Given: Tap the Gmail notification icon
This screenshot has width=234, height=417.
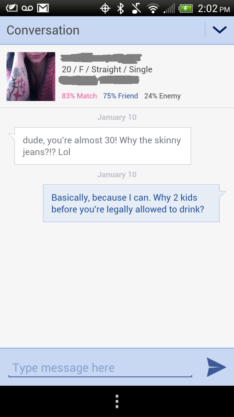Looking at the screenshot, I should coord(43,8).
